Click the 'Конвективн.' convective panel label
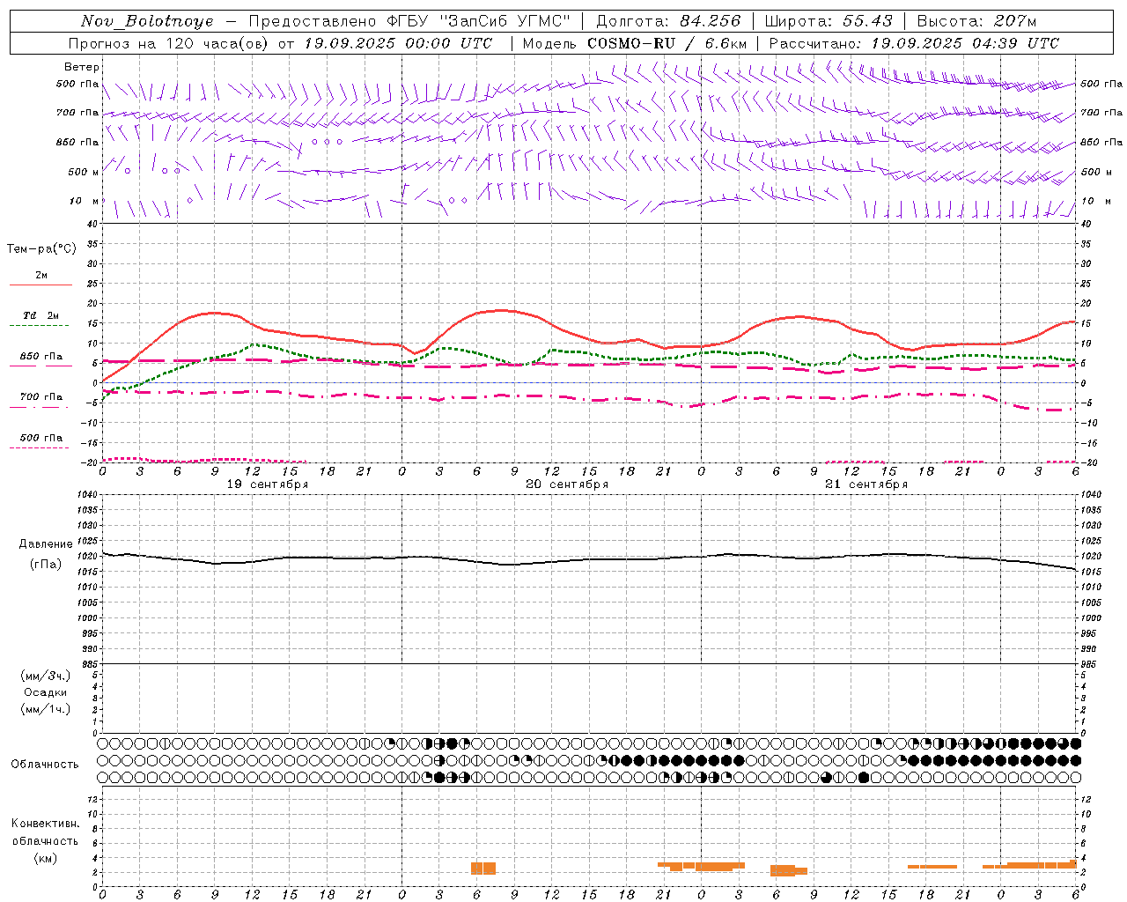This screenshot has width=1127, height=902. [45, 824]
